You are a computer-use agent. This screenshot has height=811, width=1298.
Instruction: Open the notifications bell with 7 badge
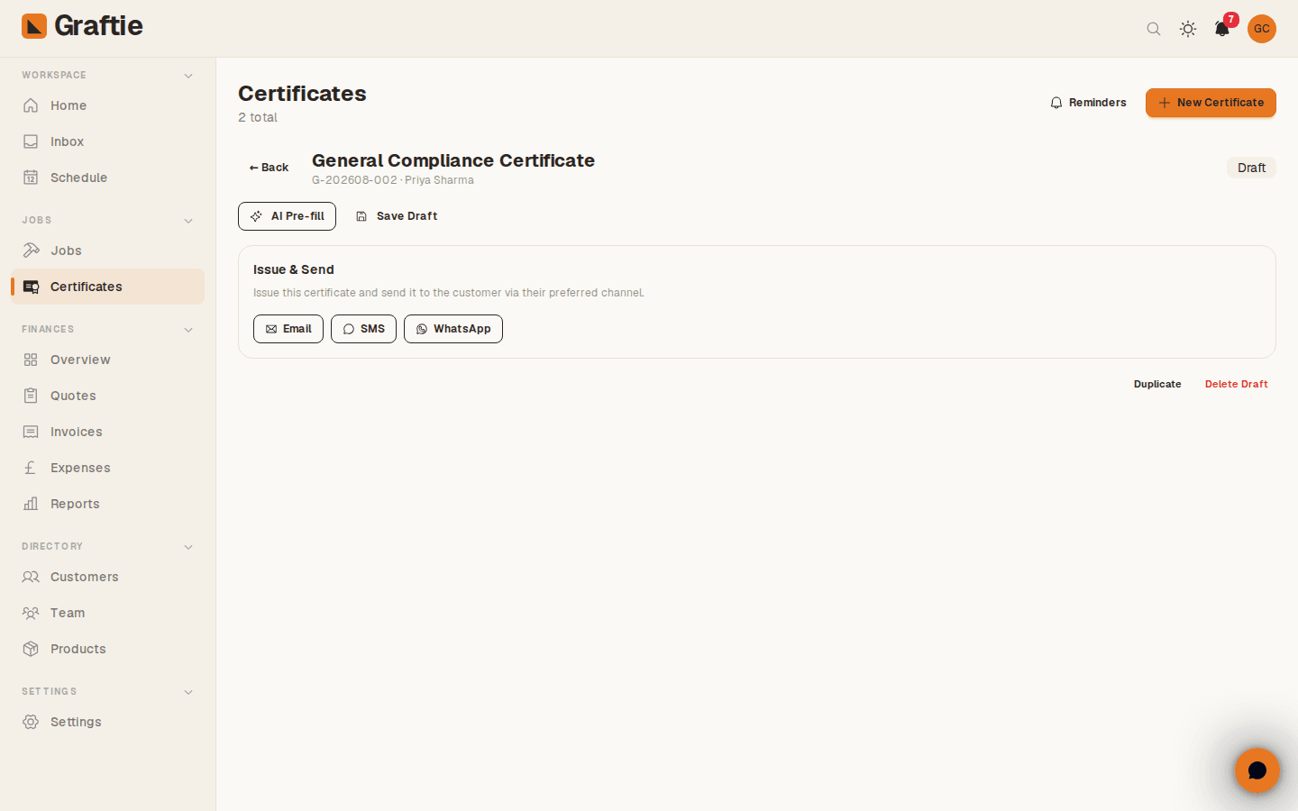[1223, 27]
